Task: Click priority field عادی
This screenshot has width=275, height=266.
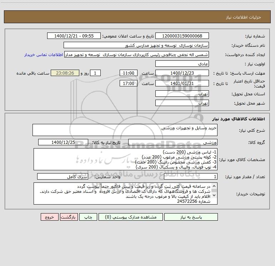Action: (182, 64)
